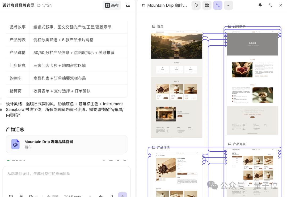Click the storefront photo on 首页 frame

(166, 114)
